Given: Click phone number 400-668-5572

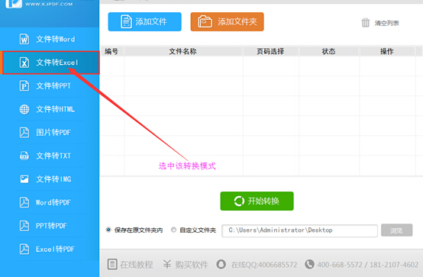Looking at the screenshot, I should point(340,265).
